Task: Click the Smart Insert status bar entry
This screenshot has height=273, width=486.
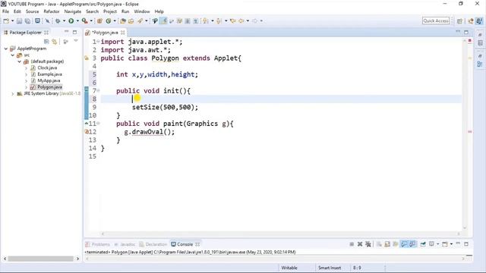Action: (330, 268)
